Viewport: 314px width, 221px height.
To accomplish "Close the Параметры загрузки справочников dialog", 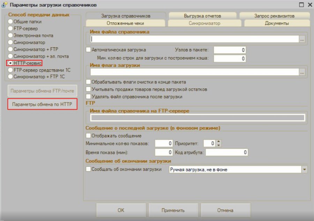I will 310,5.
